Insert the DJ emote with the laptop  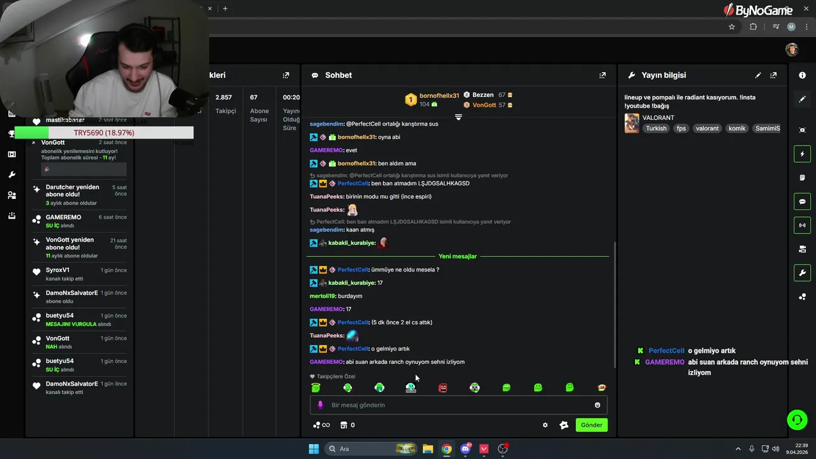(x=411, y=387)
